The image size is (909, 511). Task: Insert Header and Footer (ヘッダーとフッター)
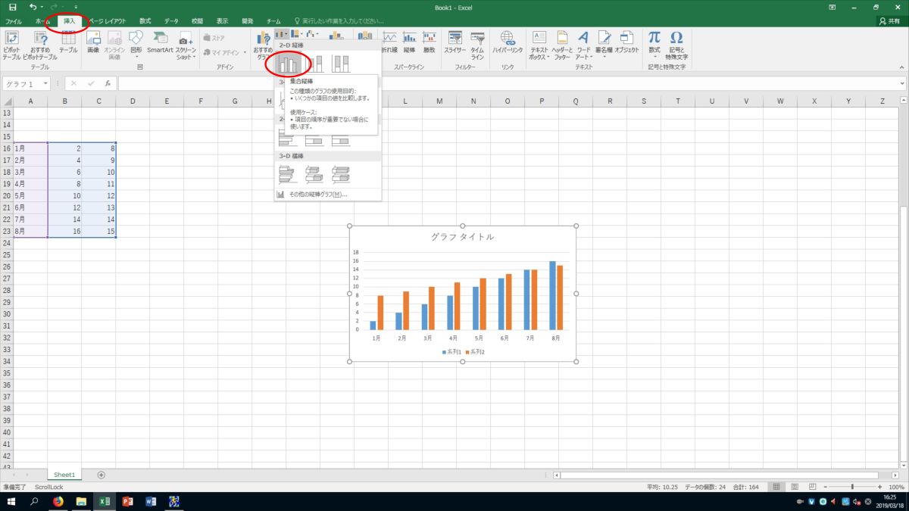point(561,45)
